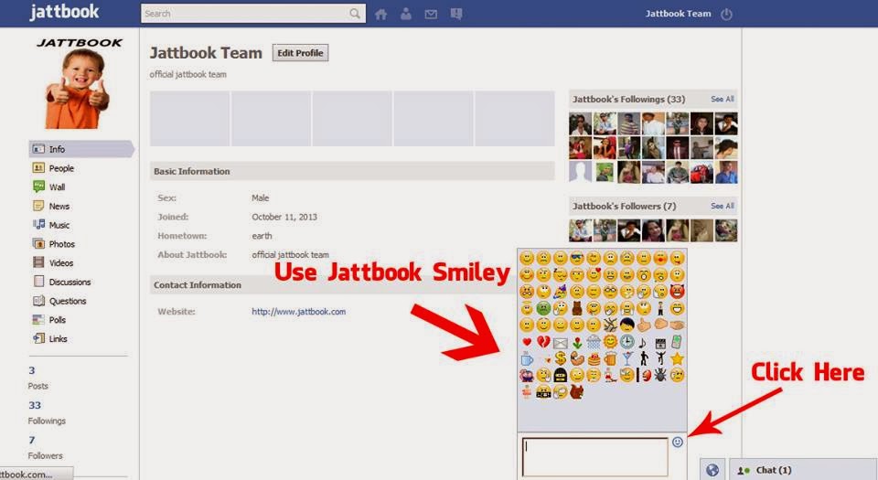This screenshot has height=480, width=878.
Task: Insert the martini glass emoticon
Action: pos(627,358)
